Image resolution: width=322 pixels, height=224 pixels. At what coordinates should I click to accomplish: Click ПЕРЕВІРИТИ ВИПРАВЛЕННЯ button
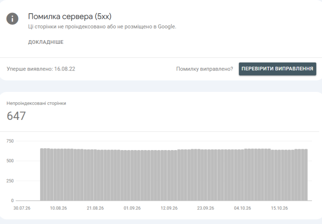pyautogui.click(x=277, y=69)
